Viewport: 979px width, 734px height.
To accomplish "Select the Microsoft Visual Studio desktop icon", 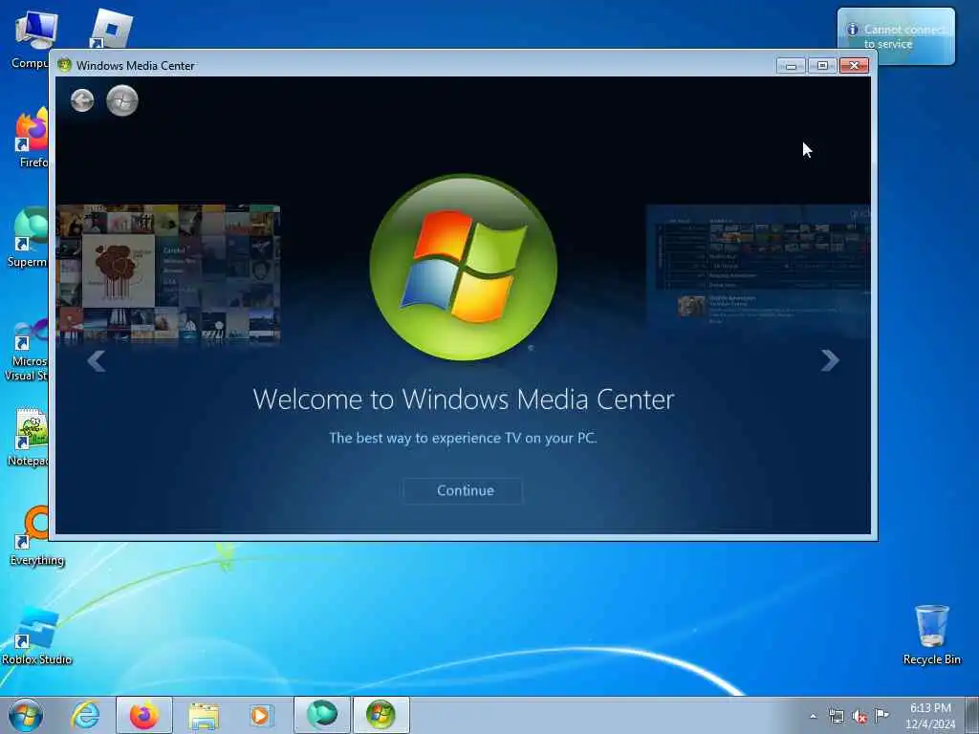I will coord(26,350).
